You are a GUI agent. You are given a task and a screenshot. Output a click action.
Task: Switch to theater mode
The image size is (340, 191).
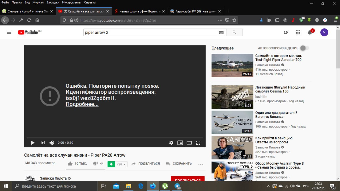189,143
